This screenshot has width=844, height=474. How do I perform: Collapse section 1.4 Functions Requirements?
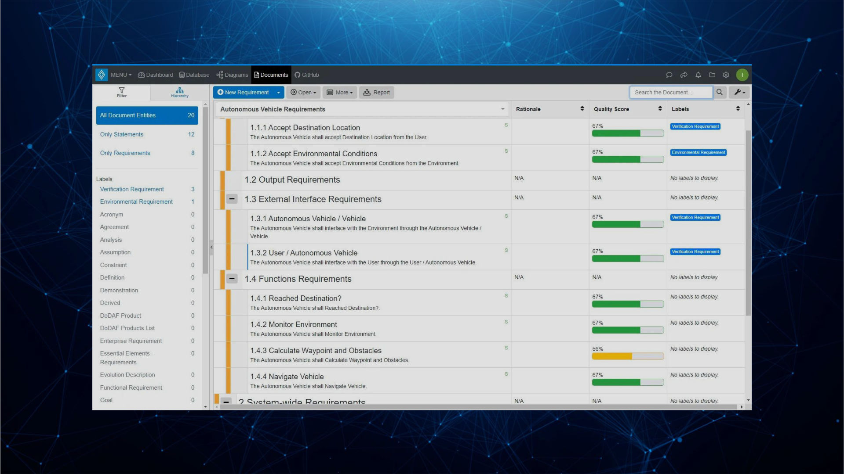coord(232,279)
